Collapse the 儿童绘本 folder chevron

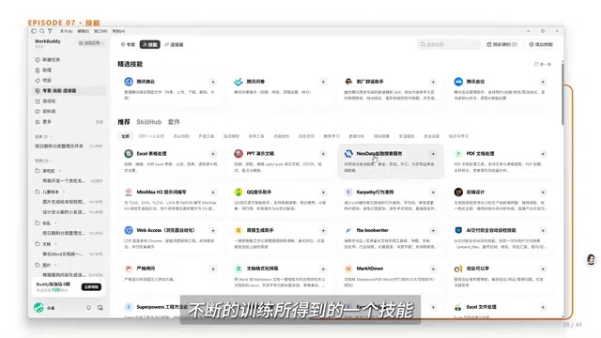[64, 192]
